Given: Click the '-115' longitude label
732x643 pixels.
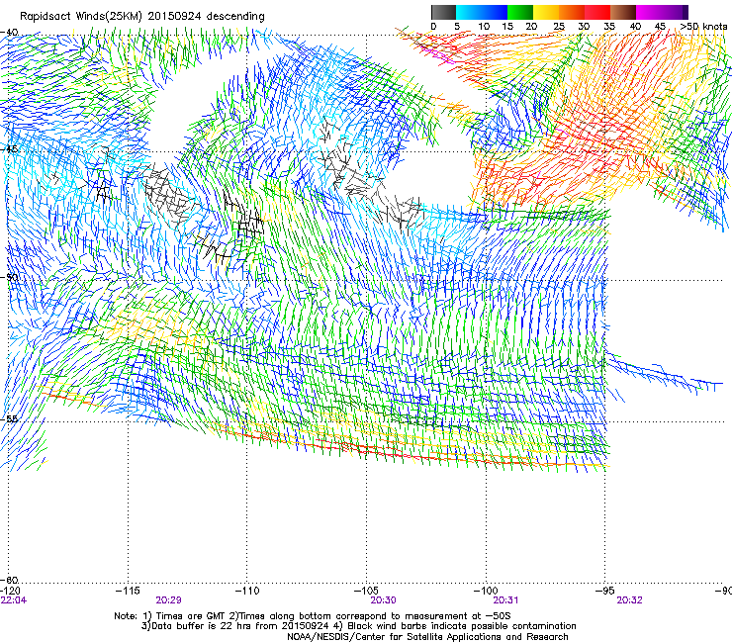Looking at the screenshot, I should click(128, 591).
